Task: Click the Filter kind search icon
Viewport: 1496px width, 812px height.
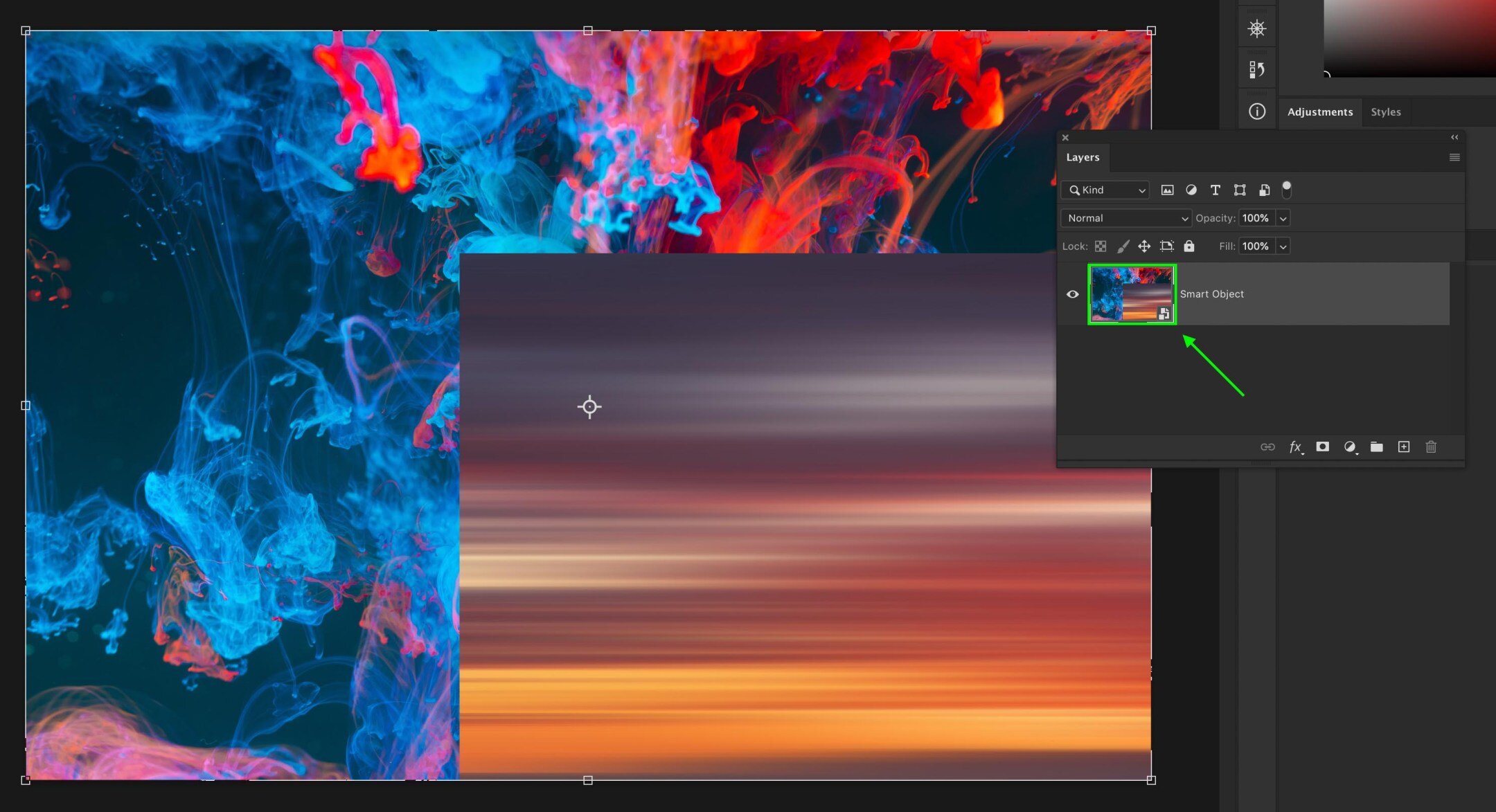Action: pyautogui.click(x=1075, y=190)
